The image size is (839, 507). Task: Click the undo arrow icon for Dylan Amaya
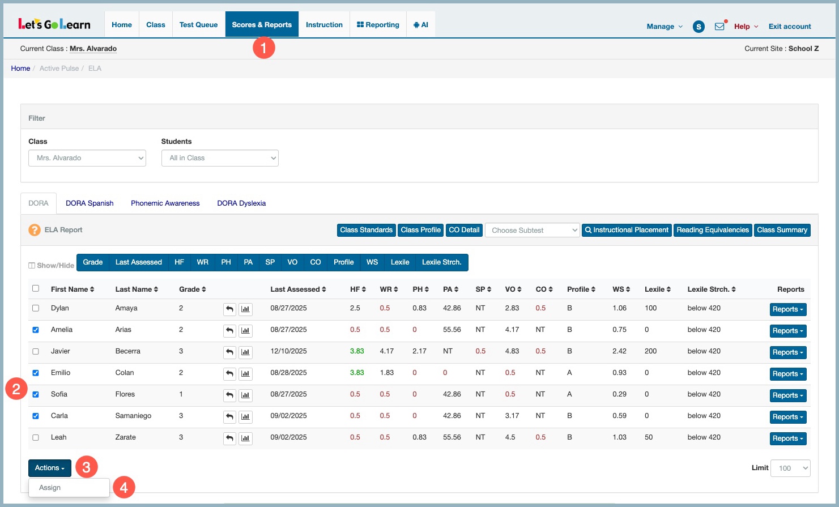[229, 309]
